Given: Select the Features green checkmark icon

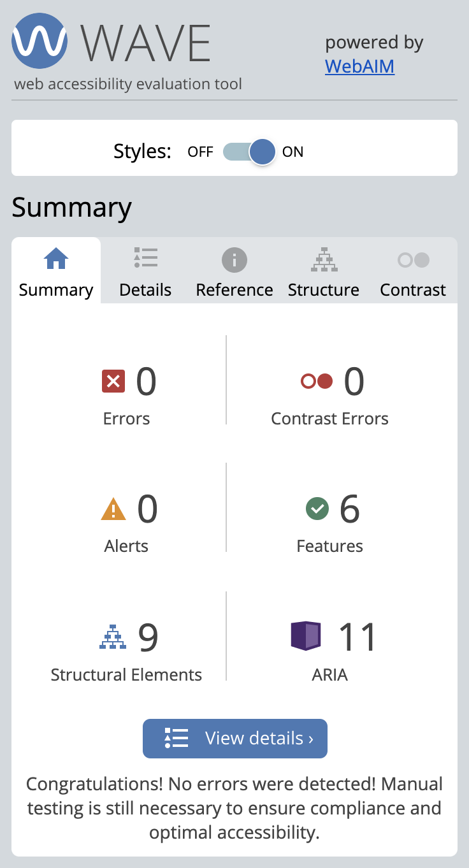Looking at the screenshot, I should [x=317, y=508].
